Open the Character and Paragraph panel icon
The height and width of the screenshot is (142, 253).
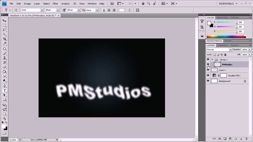point(138,10)
